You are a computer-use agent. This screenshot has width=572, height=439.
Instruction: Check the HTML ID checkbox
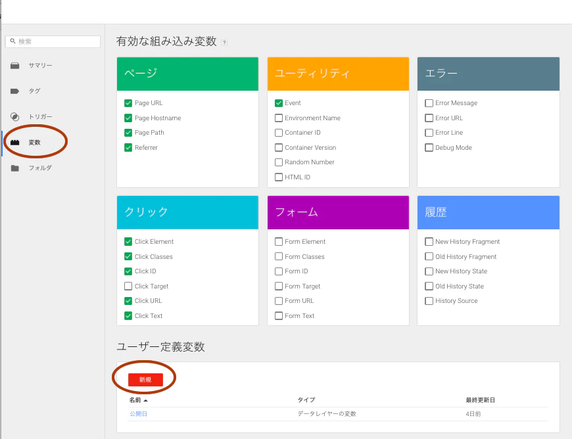click(279, 177)
